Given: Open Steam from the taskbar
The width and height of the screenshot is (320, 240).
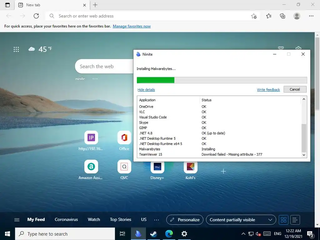Looking at the screenshot, I should tap(154, 234).
